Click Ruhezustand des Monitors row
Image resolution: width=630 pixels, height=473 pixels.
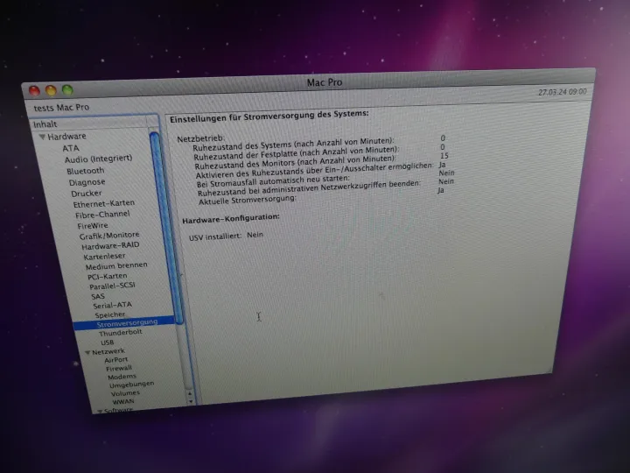click(x=296, y=162)
